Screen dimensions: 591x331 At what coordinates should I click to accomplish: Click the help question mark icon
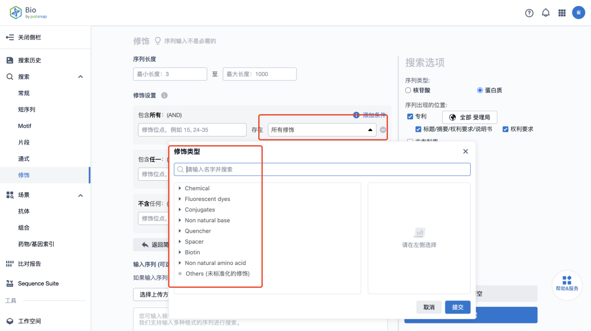(x=529, y=13)
